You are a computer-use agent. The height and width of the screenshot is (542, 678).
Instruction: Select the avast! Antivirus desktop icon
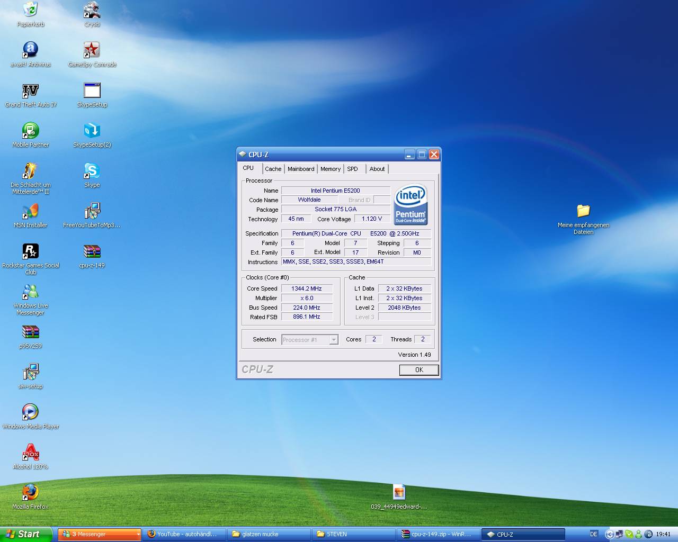click(31, 50)
